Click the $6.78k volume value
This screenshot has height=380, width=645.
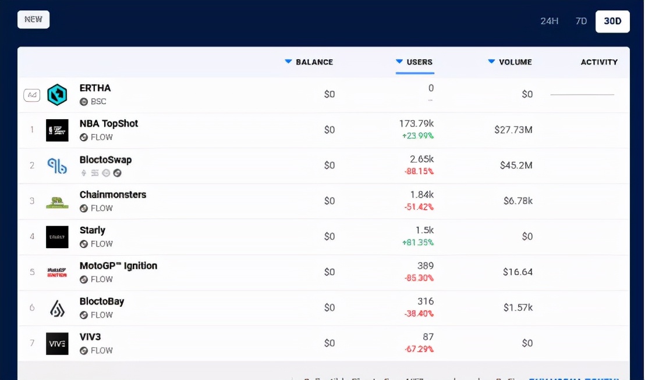(x=518, y=201)
